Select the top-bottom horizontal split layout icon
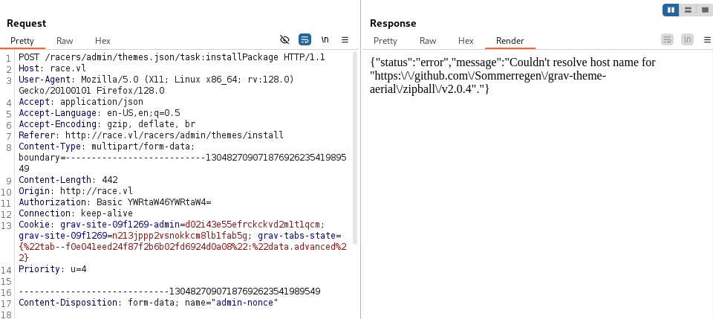Screen dimensions: 713x319 point(688,10)
